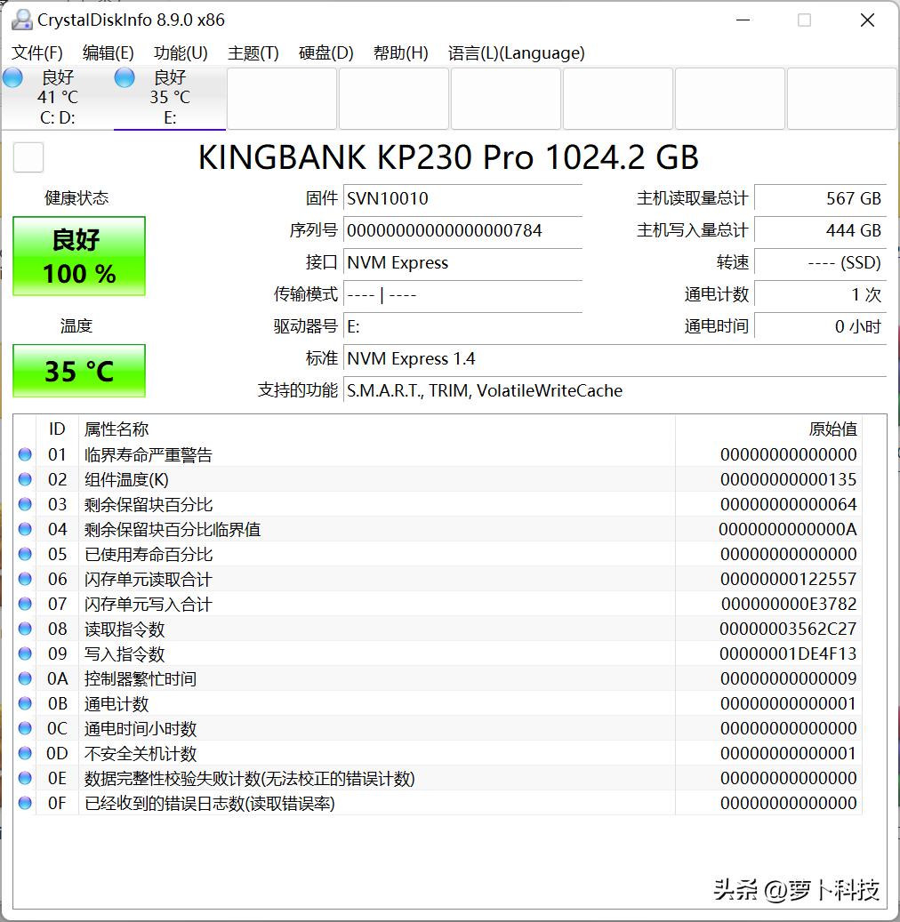Click the serial number field ending 0784
The image size is (900, 922).
[462, 230]
